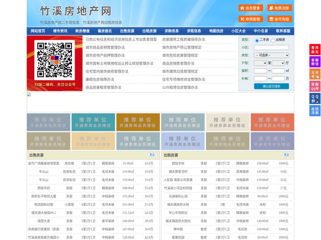
Task: Click the maximum 面积 input field
Action: (278, 71)
